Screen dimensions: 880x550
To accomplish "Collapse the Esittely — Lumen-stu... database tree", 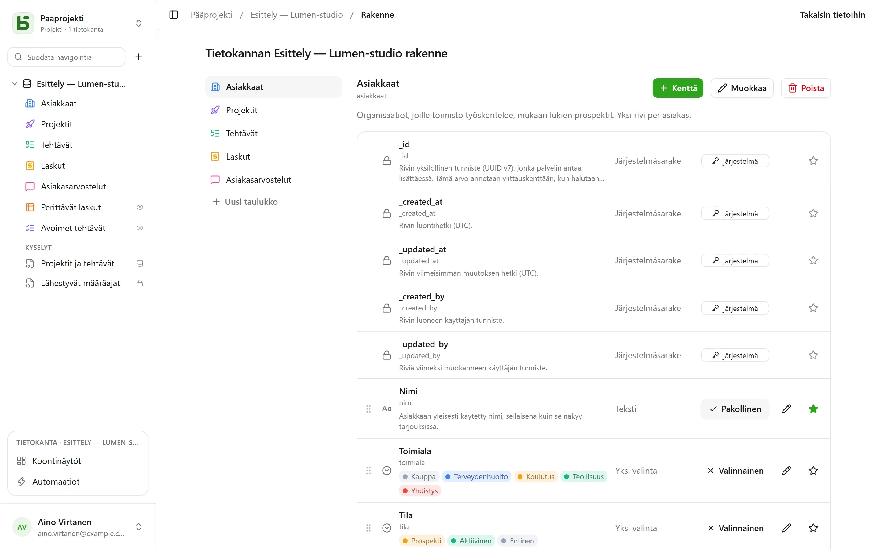I will point(15,84).
